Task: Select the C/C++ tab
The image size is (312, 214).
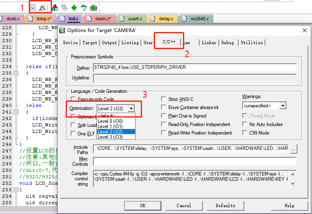Action: pyautogui.click(x=169, y=42)
